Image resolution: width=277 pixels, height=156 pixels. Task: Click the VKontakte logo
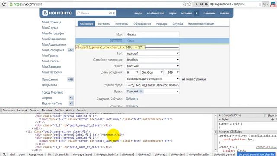57,13
